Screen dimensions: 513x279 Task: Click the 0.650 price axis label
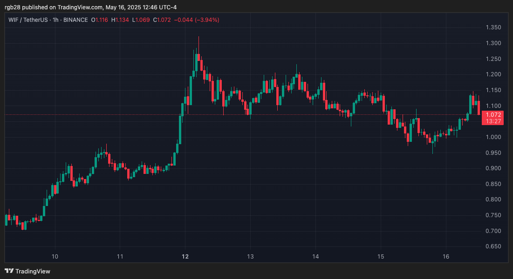click(x=493, y=246)
